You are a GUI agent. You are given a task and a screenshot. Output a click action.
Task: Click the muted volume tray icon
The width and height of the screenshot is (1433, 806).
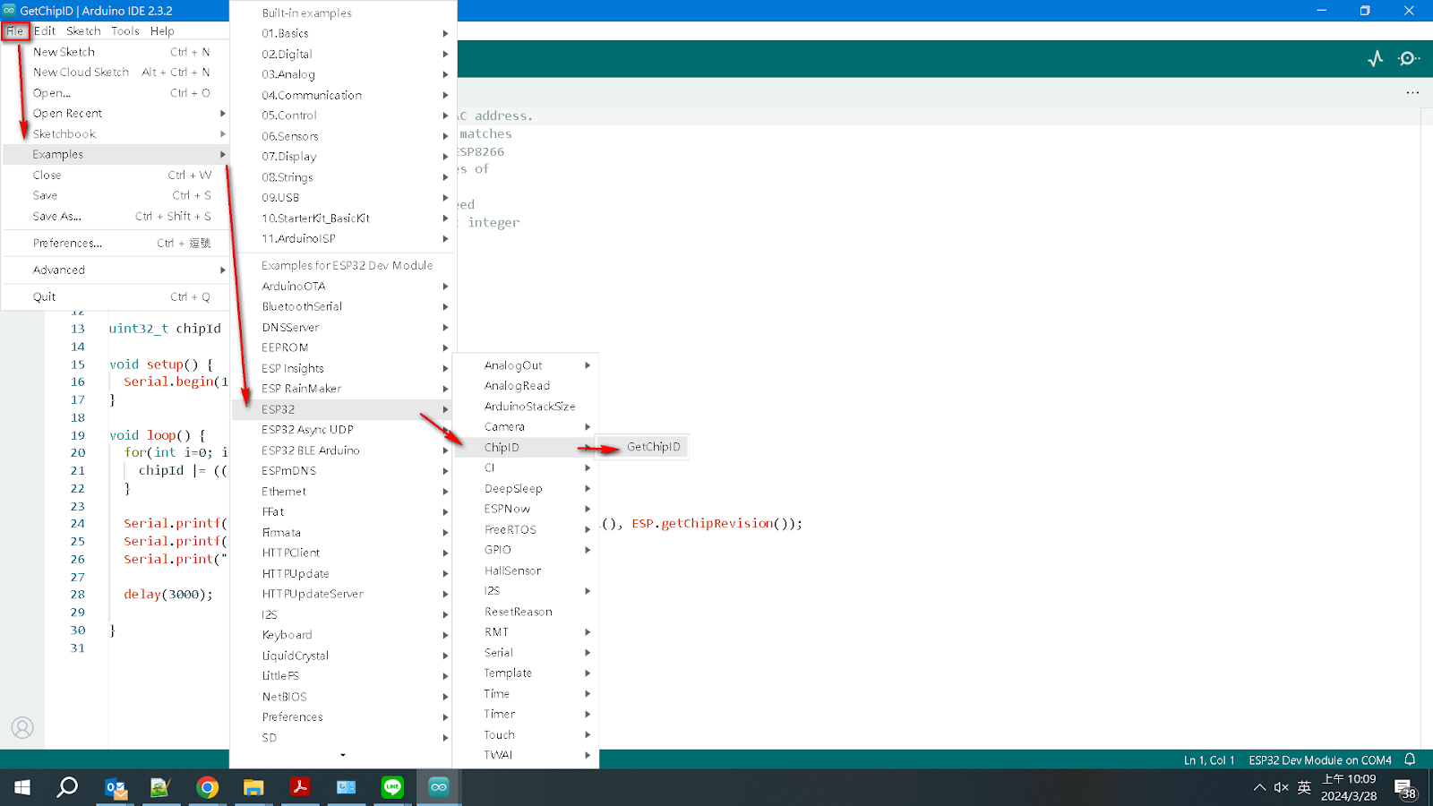1282,788
